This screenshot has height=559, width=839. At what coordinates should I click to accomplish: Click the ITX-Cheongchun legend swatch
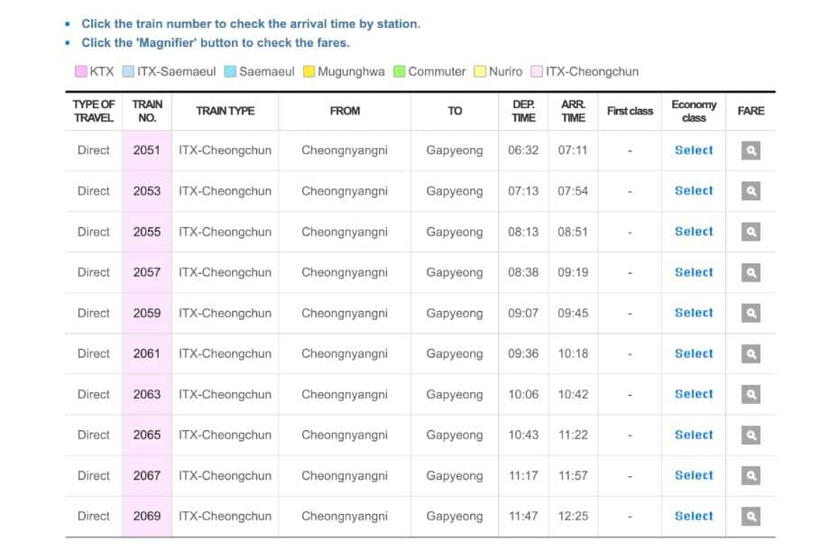tap(537, 72)
